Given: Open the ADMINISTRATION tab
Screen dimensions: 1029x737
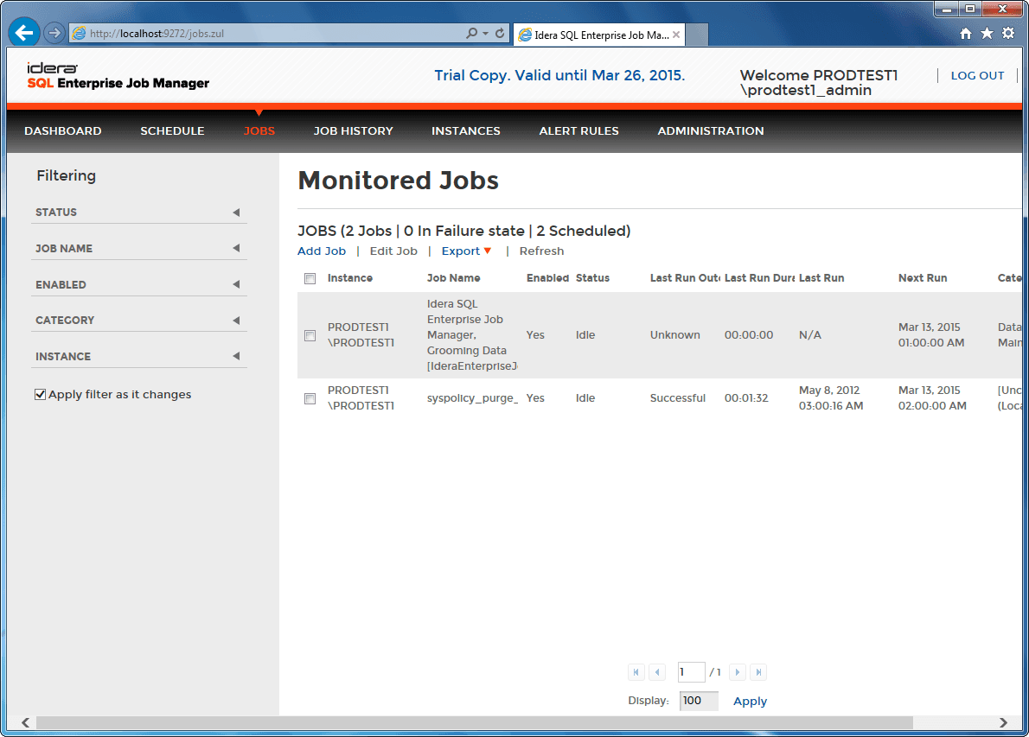Looking at the screenshot, I should pos(711,131).
